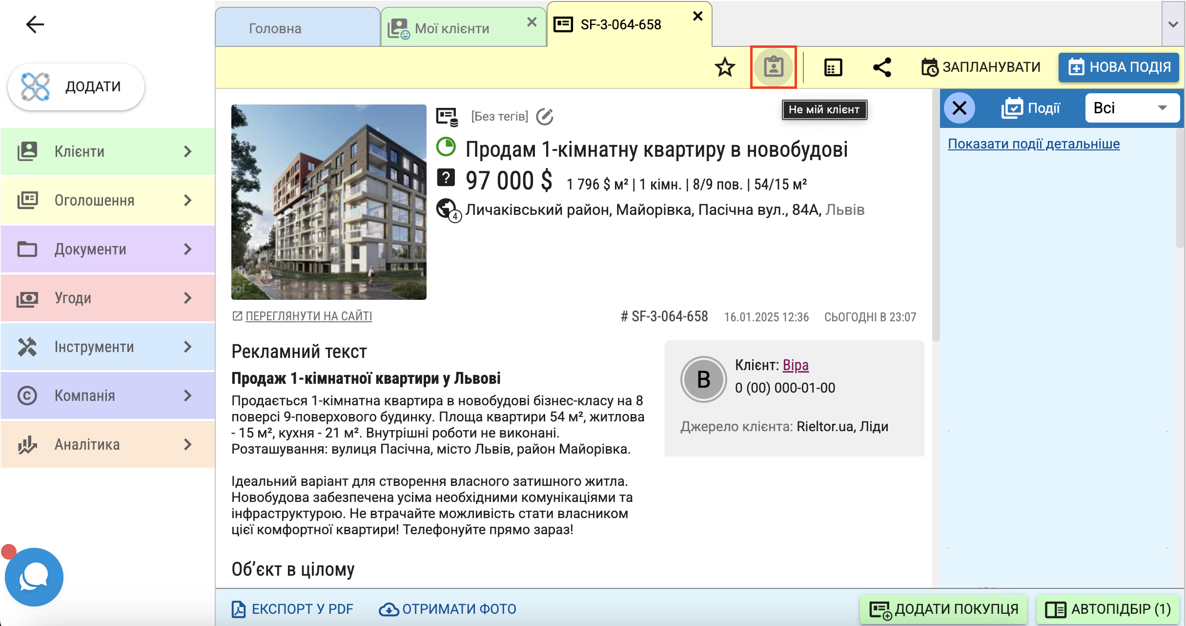
Task: Open the Інструменти menu section
Action: point(107,347)
